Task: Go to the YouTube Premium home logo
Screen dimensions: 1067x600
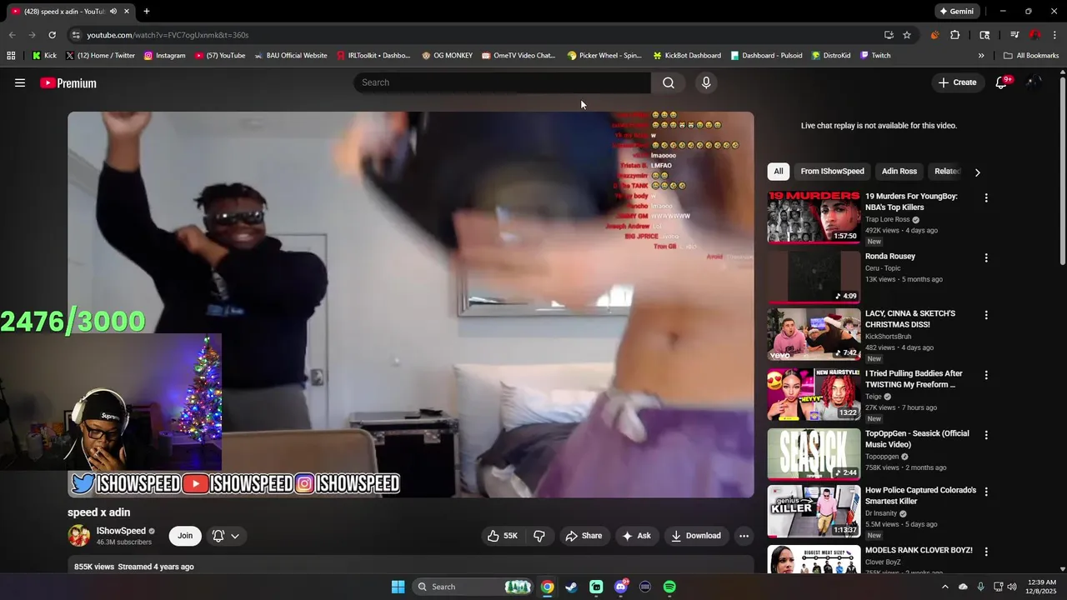Action: [x=68, y=82]
